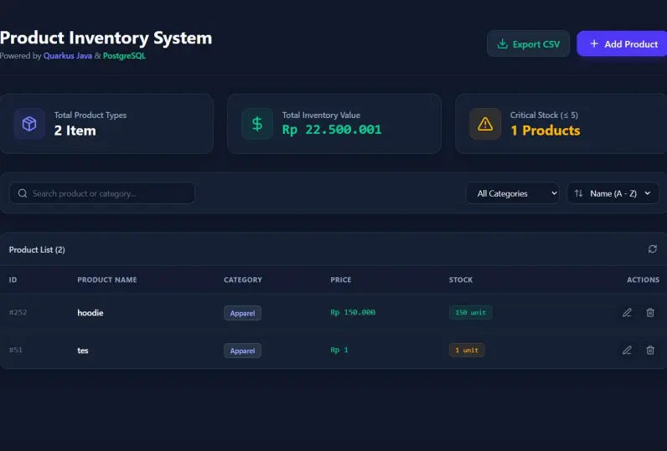The height and width of the screenshot is (451, 667).
Task: Click the ID column header
Action: [13, 279]
